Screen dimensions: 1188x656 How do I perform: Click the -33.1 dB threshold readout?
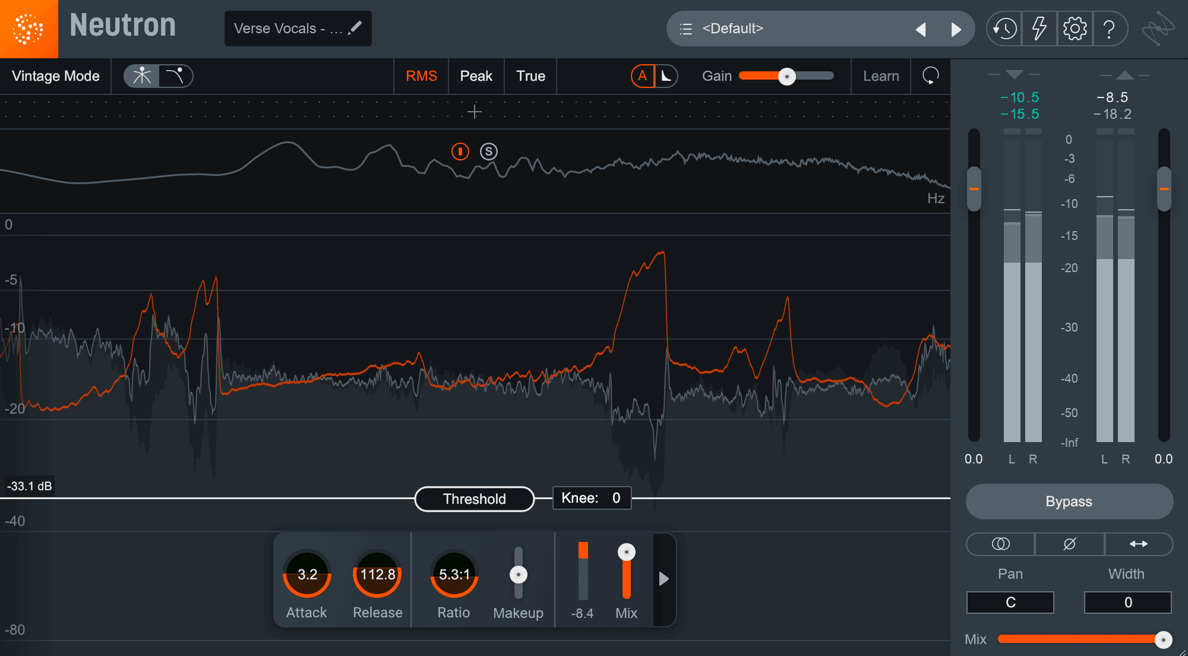pyautogui.click(x=29, y=486)
